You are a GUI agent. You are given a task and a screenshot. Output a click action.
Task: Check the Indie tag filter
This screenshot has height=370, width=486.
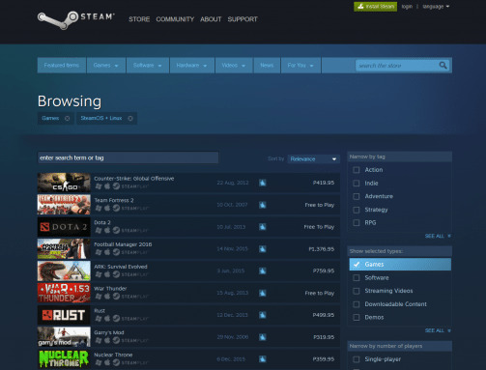357,184
